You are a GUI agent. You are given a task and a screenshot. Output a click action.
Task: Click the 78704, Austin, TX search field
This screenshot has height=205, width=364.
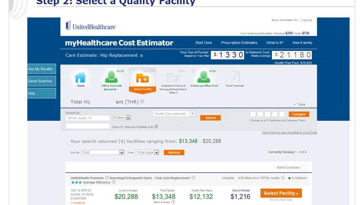[x=88, y=118]
